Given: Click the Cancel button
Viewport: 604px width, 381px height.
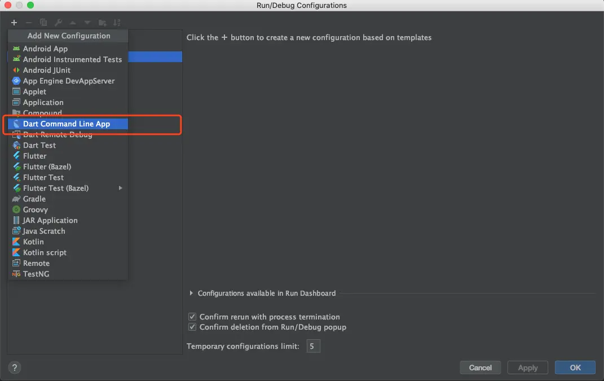Looking at the screenshot, I should tap(480, 368).
